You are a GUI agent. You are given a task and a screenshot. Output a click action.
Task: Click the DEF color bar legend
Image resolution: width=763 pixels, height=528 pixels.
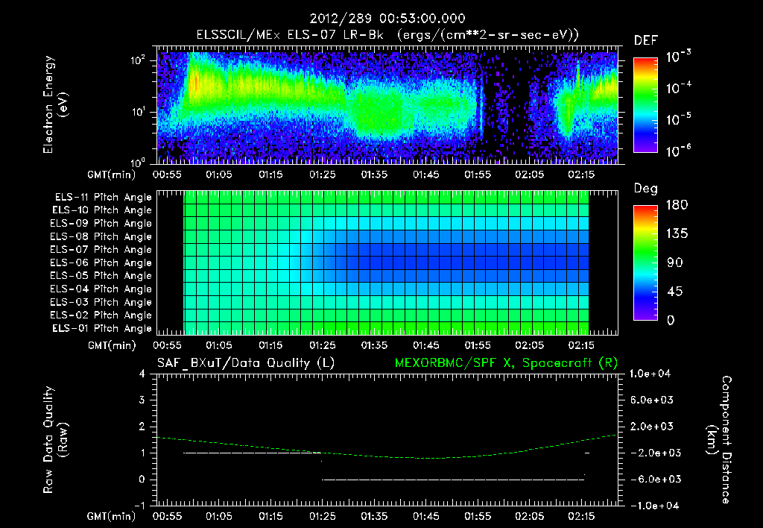tap(646, 105)
